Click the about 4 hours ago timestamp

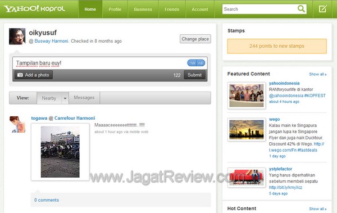pyautogui.click(x=284, y=102)
